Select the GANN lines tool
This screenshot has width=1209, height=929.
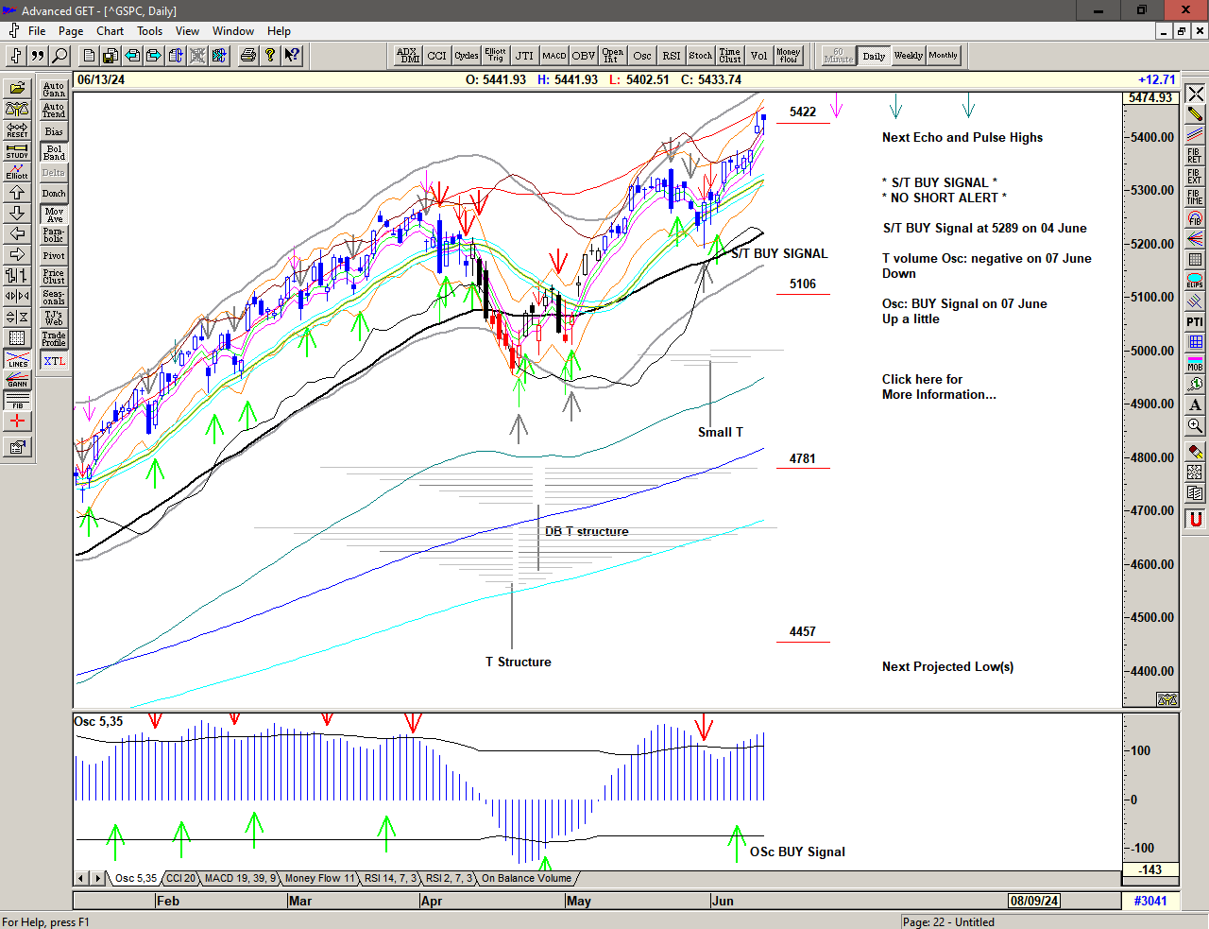click(17, 380)
